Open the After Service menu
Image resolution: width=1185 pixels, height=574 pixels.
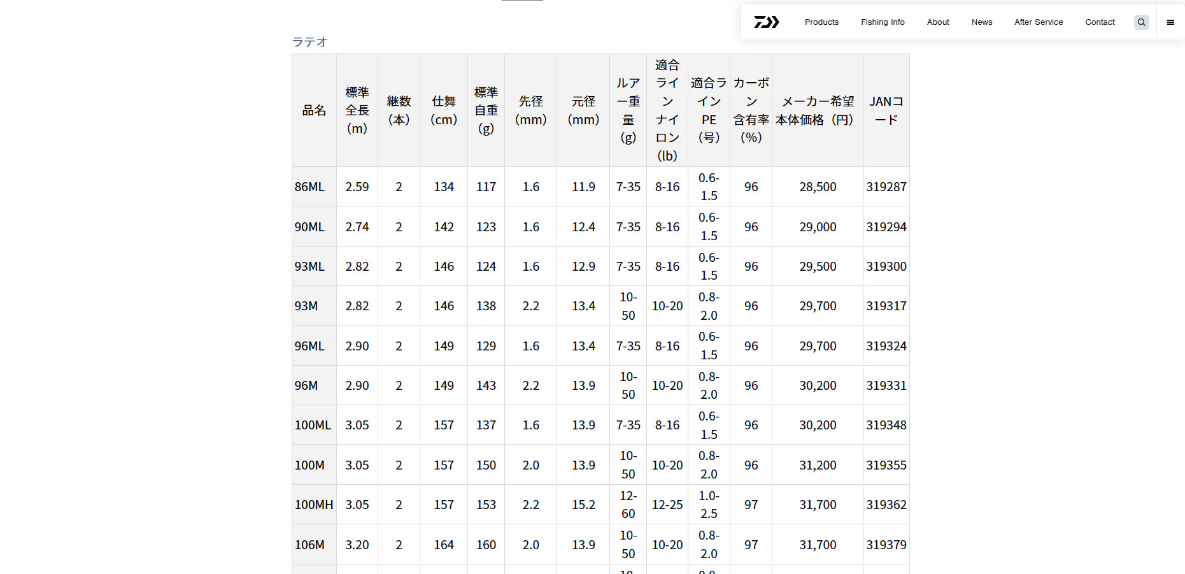coord(1039,22)
